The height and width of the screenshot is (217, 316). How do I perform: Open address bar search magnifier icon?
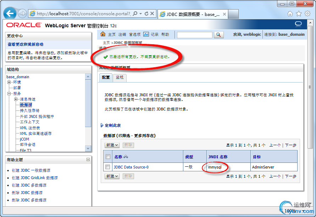pyautogui.click(x=135, y=13)
